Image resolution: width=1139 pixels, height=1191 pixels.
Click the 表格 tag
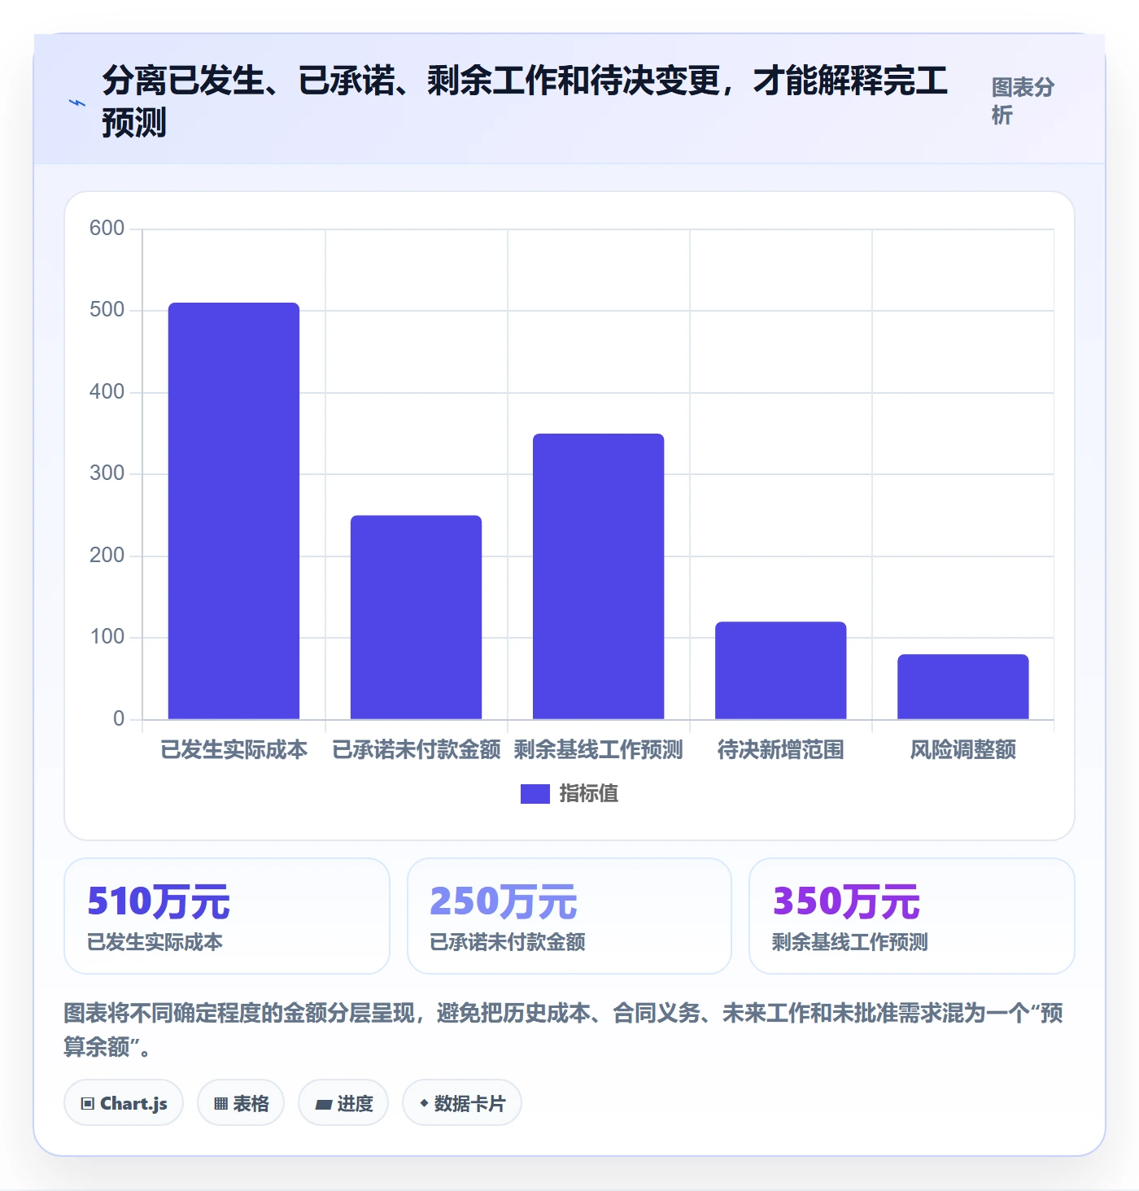[241, 1103]
